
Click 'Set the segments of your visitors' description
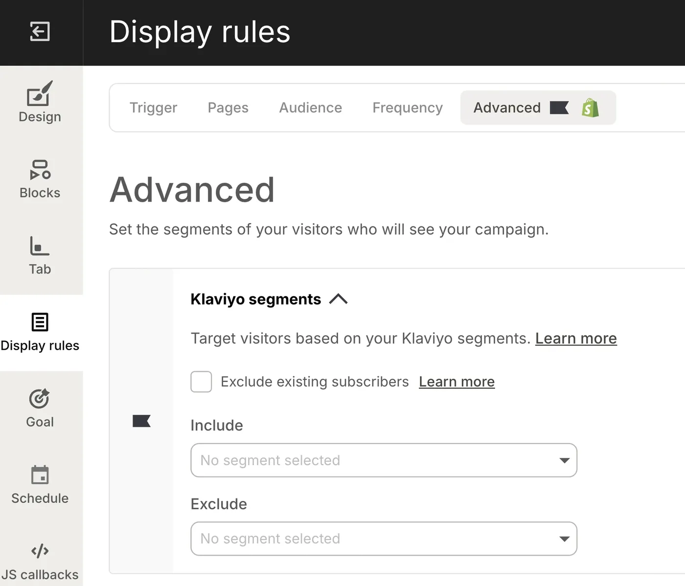(329, 229)
